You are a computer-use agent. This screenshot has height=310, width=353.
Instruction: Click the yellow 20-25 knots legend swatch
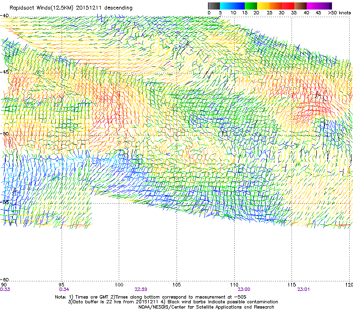coord(263,6)
